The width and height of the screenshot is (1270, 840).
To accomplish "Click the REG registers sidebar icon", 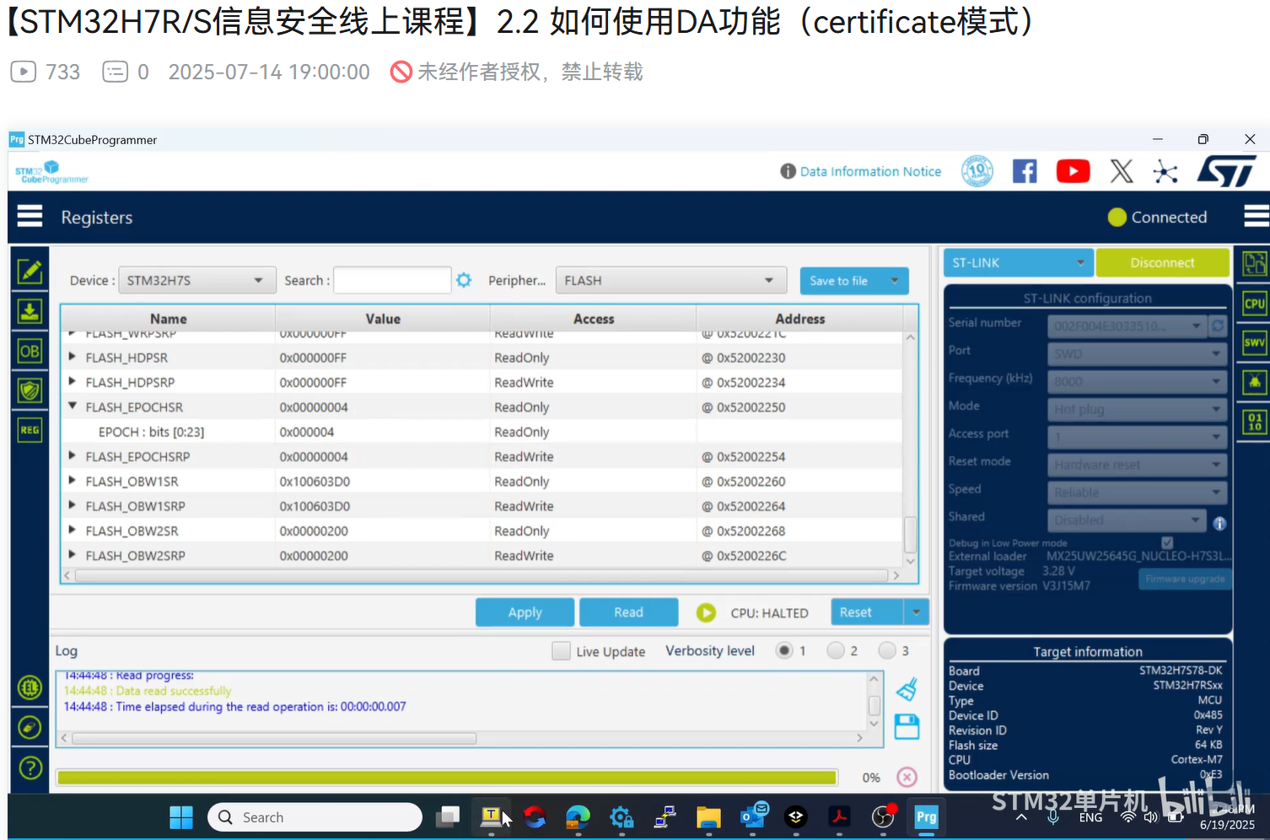I will [x=30, y=430].
